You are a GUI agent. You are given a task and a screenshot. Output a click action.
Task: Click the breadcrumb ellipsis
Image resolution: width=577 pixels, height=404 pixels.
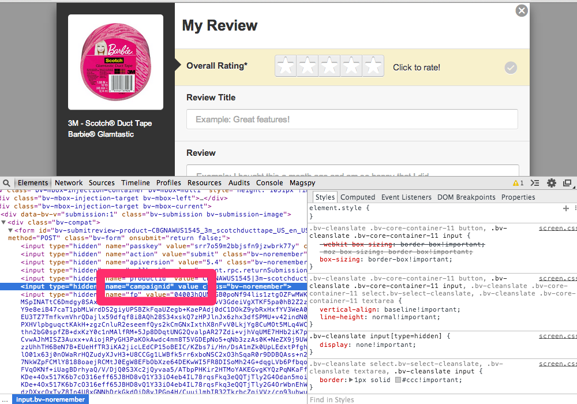(5, 400)
